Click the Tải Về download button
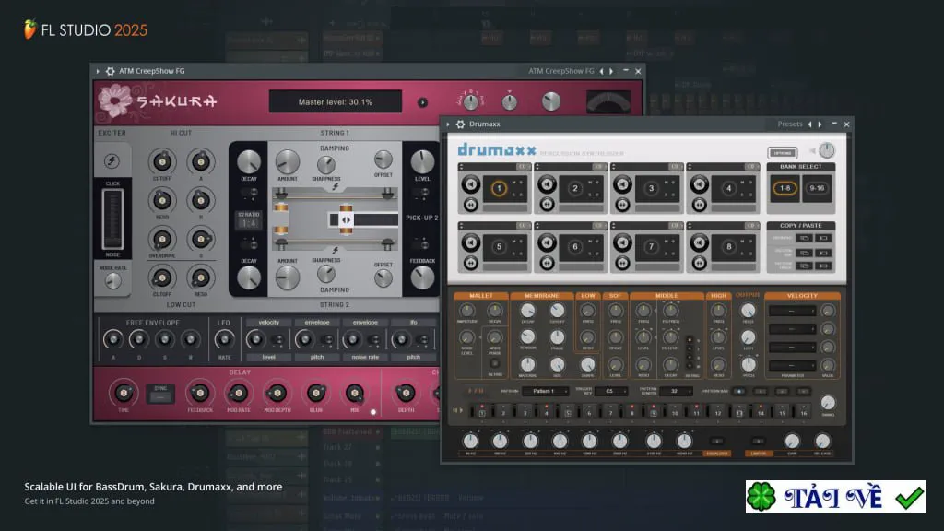Screen dimensions: 944x531 (x=835, y=497)
